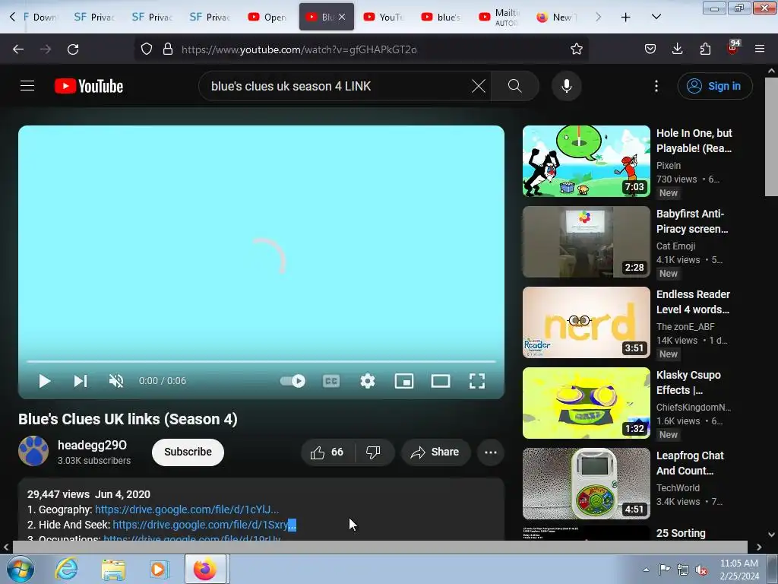This screenshot has width=778, height=584.
Task: Switch to the Mailtrap tab
Action: click(498, 17)
